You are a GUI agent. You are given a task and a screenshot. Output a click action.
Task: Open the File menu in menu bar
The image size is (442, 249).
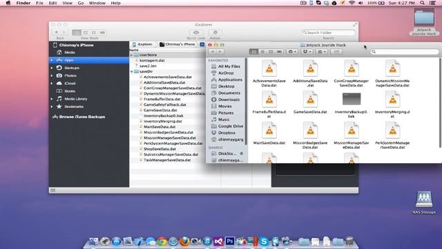[39, 3]
